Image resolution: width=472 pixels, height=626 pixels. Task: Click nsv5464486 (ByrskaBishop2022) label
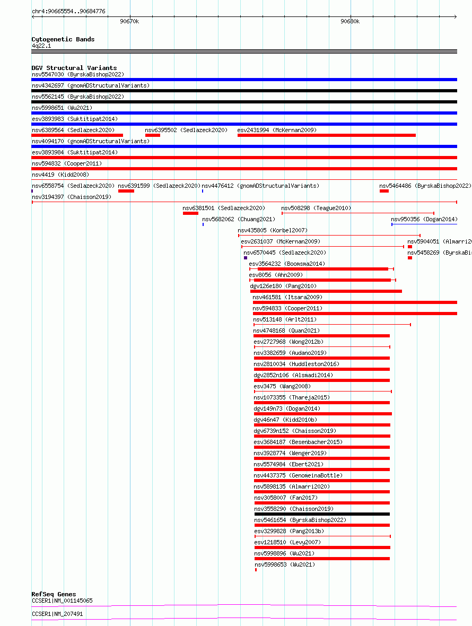point(425,186)
